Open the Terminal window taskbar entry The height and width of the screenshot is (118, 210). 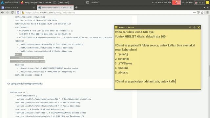93,2
